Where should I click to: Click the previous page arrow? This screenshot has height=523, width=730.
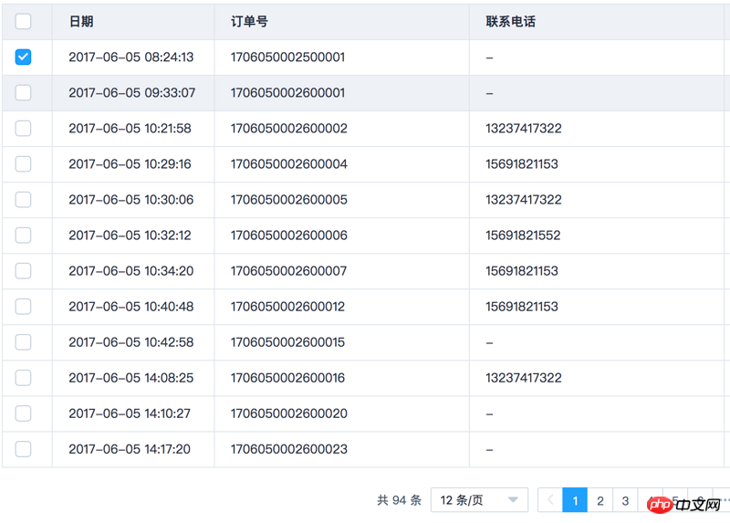[550, 499]
